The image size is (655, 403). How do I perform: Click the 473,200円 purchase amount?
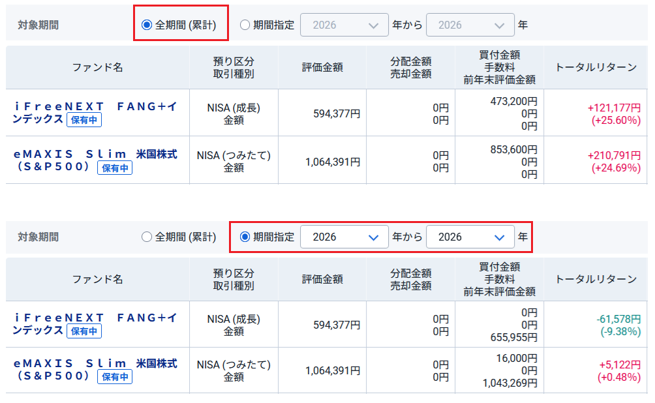click(x=513, y=101)
